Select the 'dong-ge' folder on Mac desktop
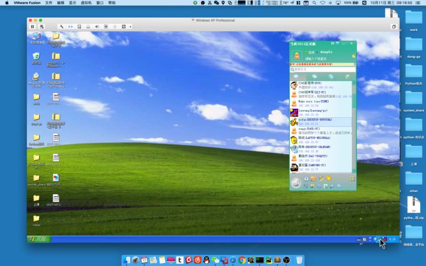Image resolution: width=426 pixels, height=266 pixels. click(413, 47)
